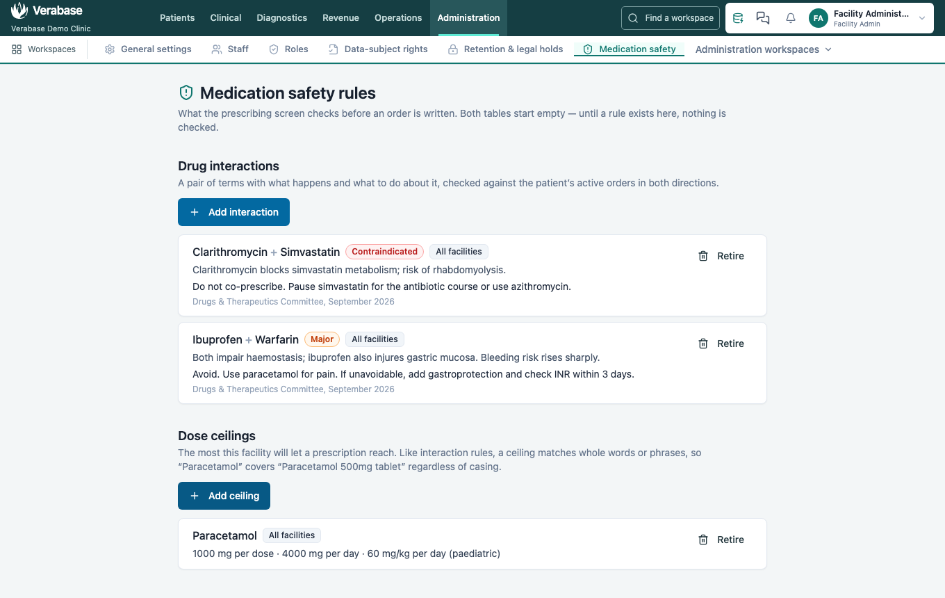Screen dimensions: 945x598
Task: Open the Patients menu
Action: (177, 18)
